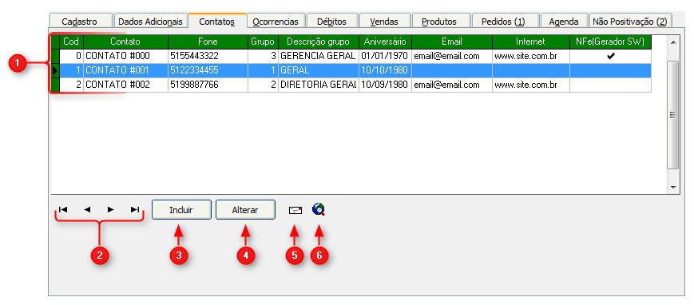Click the email cell of CONTATO #000
Image resolution: width=694 pixels, height=305 pixels.
click(x=452, y=56)
